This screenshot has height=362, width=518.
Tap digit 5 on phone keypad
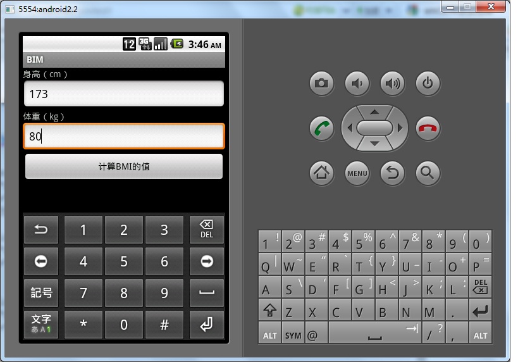point(124,261)
